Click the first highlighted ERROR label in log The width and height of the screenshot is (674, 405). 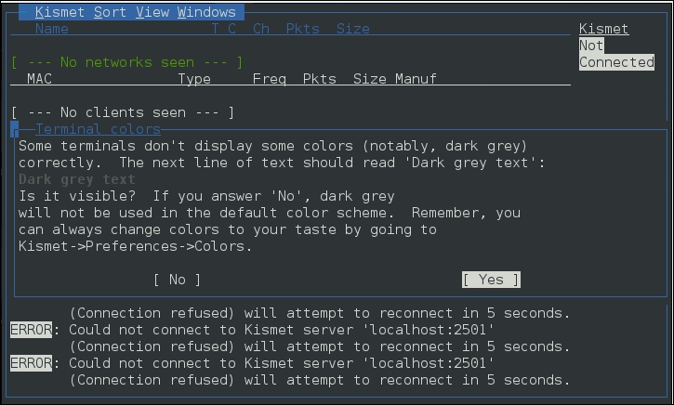click(x=31, y=330)
